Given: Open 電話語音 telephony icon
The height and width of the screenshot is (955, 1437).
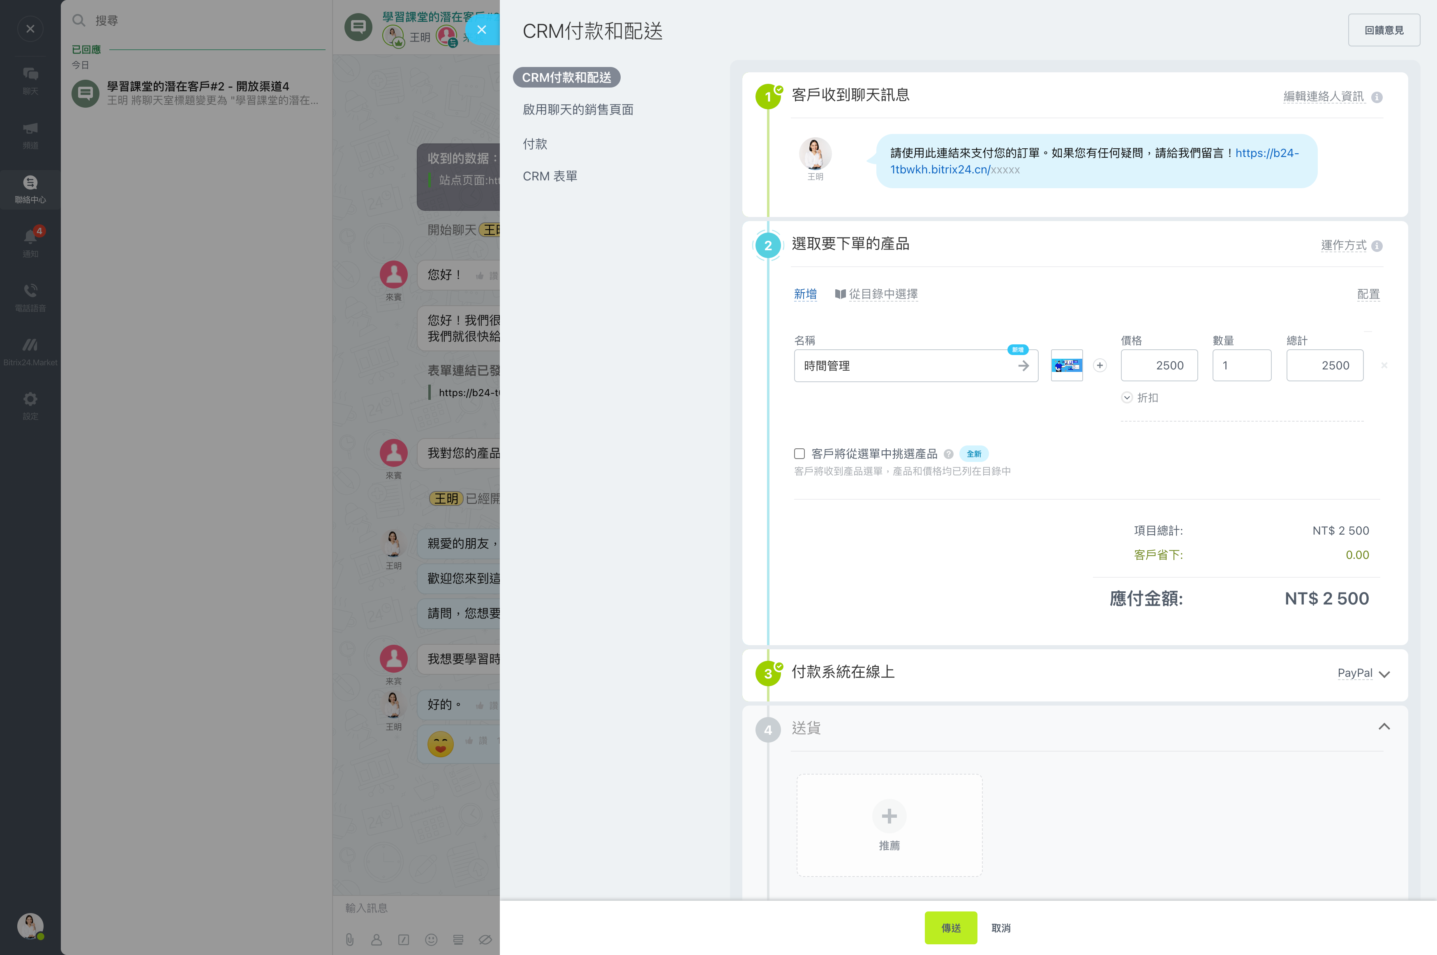Looking at the screenshot, I should 30,291.
